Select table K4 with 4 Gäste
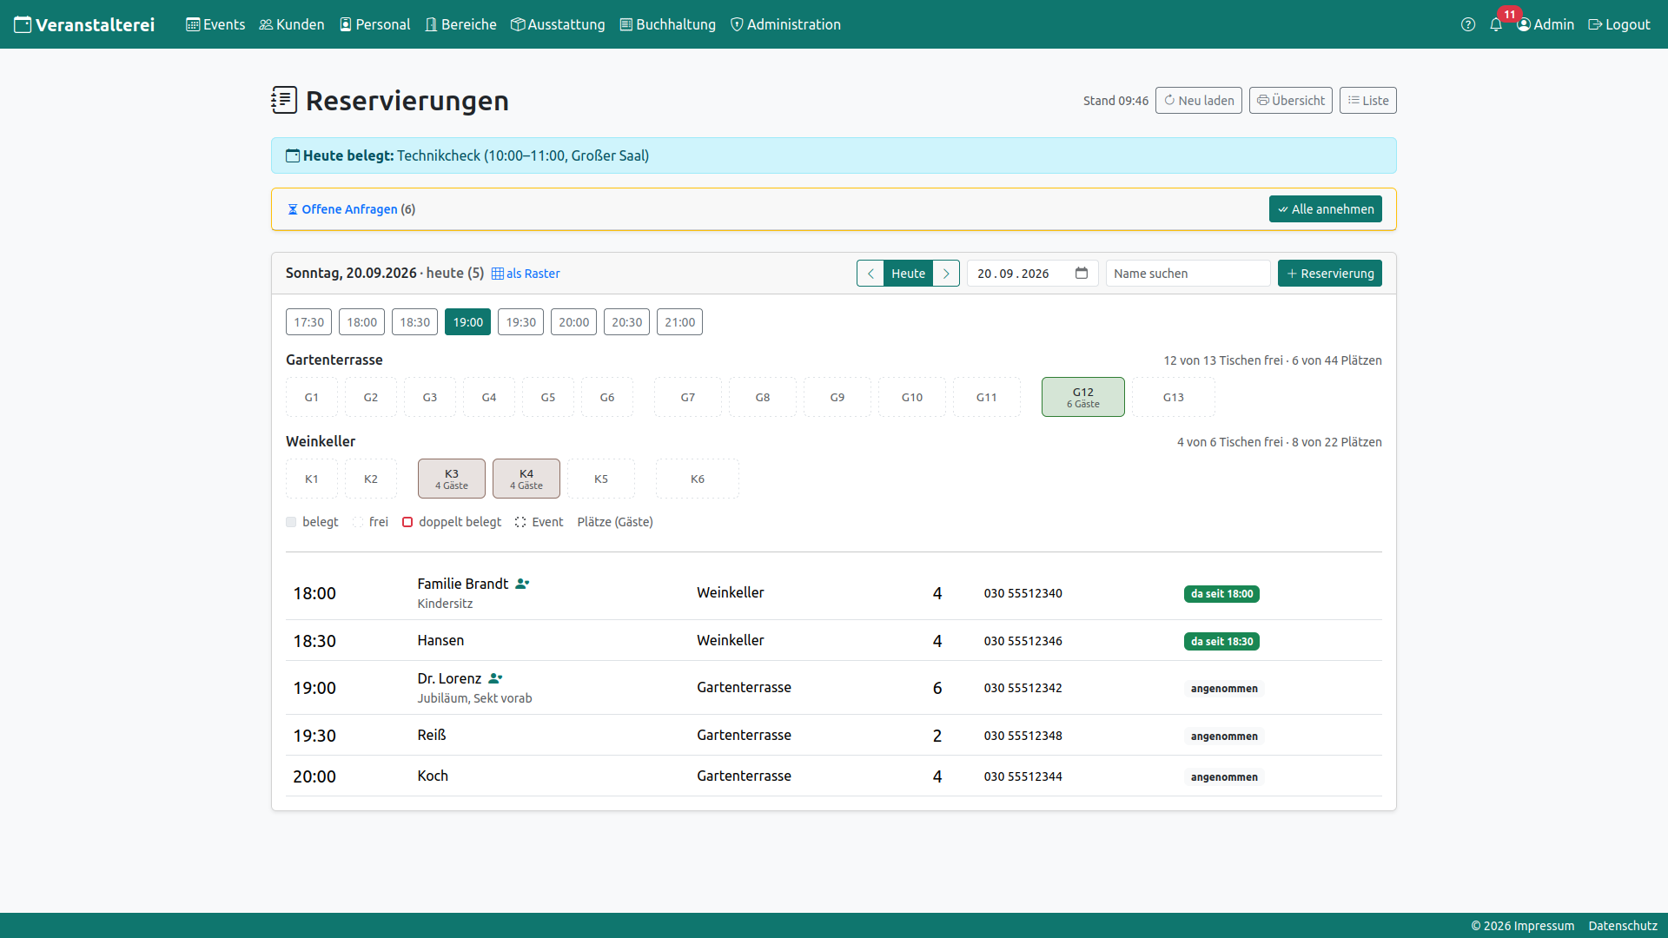Screen dimensions: 1668x938 click(526, 479)
